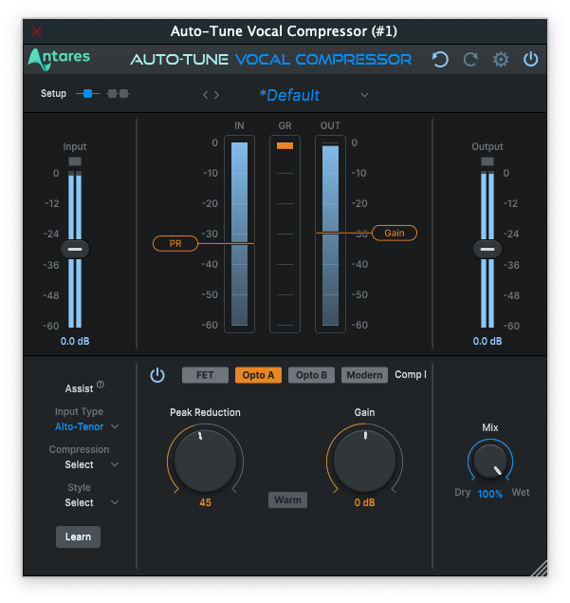Click the window resize grip corner
The width and height of the screenshot is (570, 603).
pyautogui.click(x=540, y=569)
